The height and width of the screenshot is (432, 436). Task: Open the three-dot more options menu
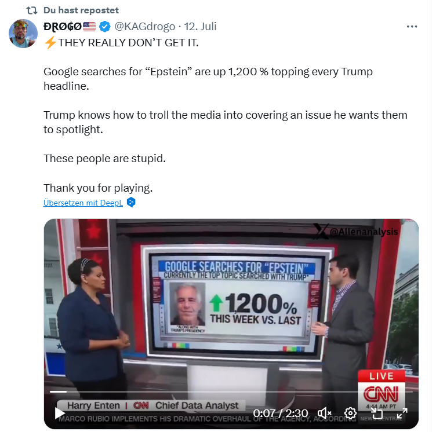pos(412,27)
